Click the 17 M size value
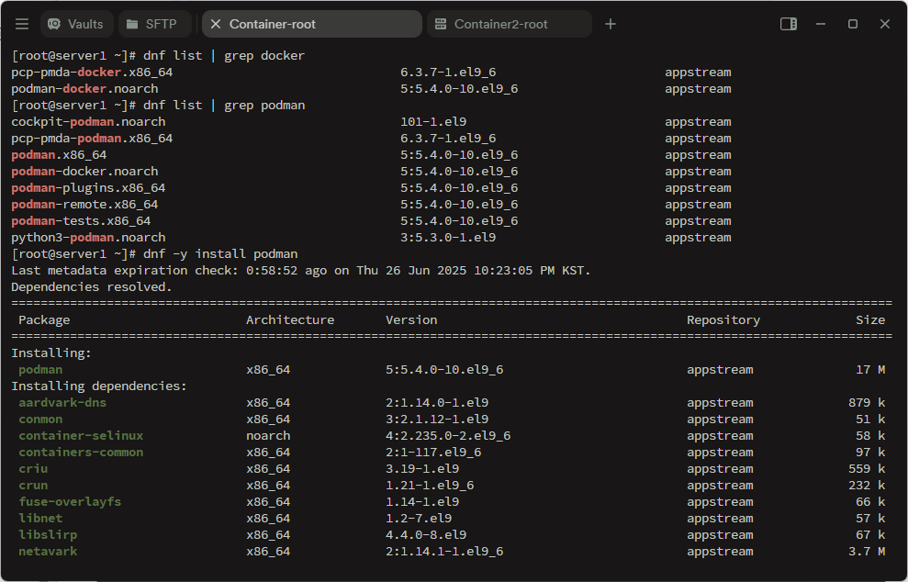This screenshot has width=908, height=582. click(870, 369)
